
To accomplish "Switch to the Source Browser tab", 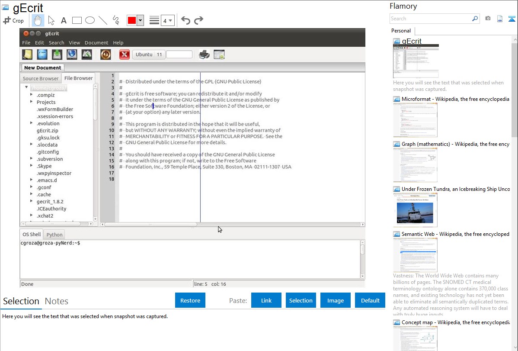I will click(41, 78).
